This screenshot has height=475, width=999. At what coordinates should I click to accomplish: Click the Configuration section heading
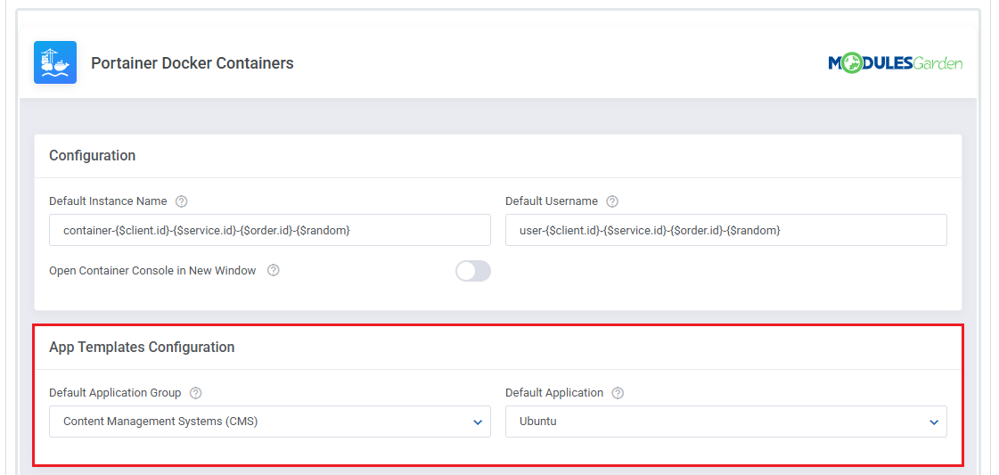(93, 155)
